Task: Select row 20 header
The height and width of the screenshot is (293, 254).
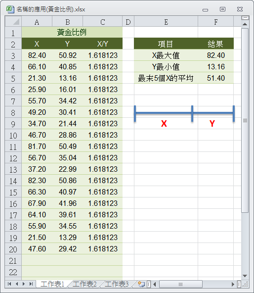Action: click(x=13, y=249)
